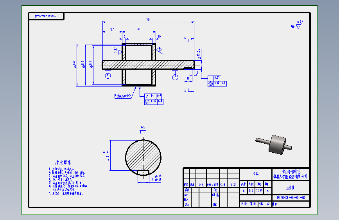
Task: Click the 5.759 weight value cell
Action: 259,191
